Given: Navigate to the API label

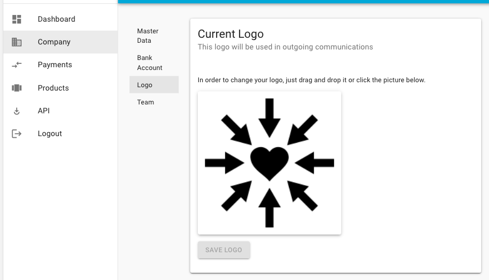Looking at the screenshot, I should click(x=44, y=111).
